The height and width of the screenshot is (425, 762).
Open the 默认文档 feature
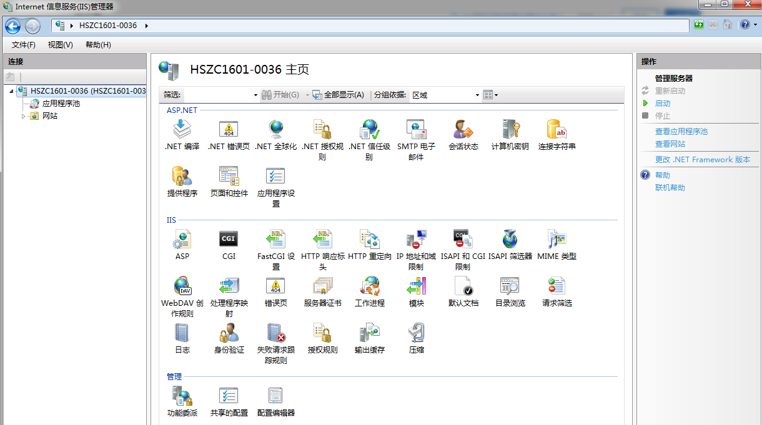(463, 292)
